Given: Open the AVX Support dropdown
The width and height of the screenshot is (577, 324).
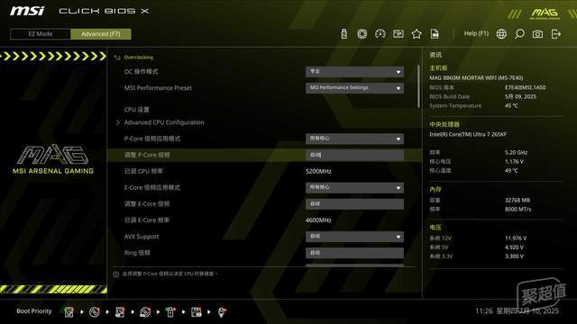Looking at the screenshot, I should pos(354,237).
